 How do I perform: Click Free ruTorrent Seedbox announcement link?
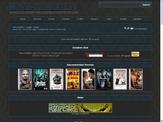[80, 39]
